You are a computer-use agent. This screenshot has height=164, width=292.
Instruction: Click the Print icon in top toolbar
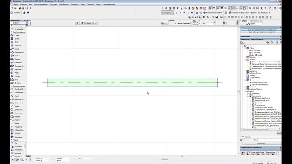click(x=23, y=8)
